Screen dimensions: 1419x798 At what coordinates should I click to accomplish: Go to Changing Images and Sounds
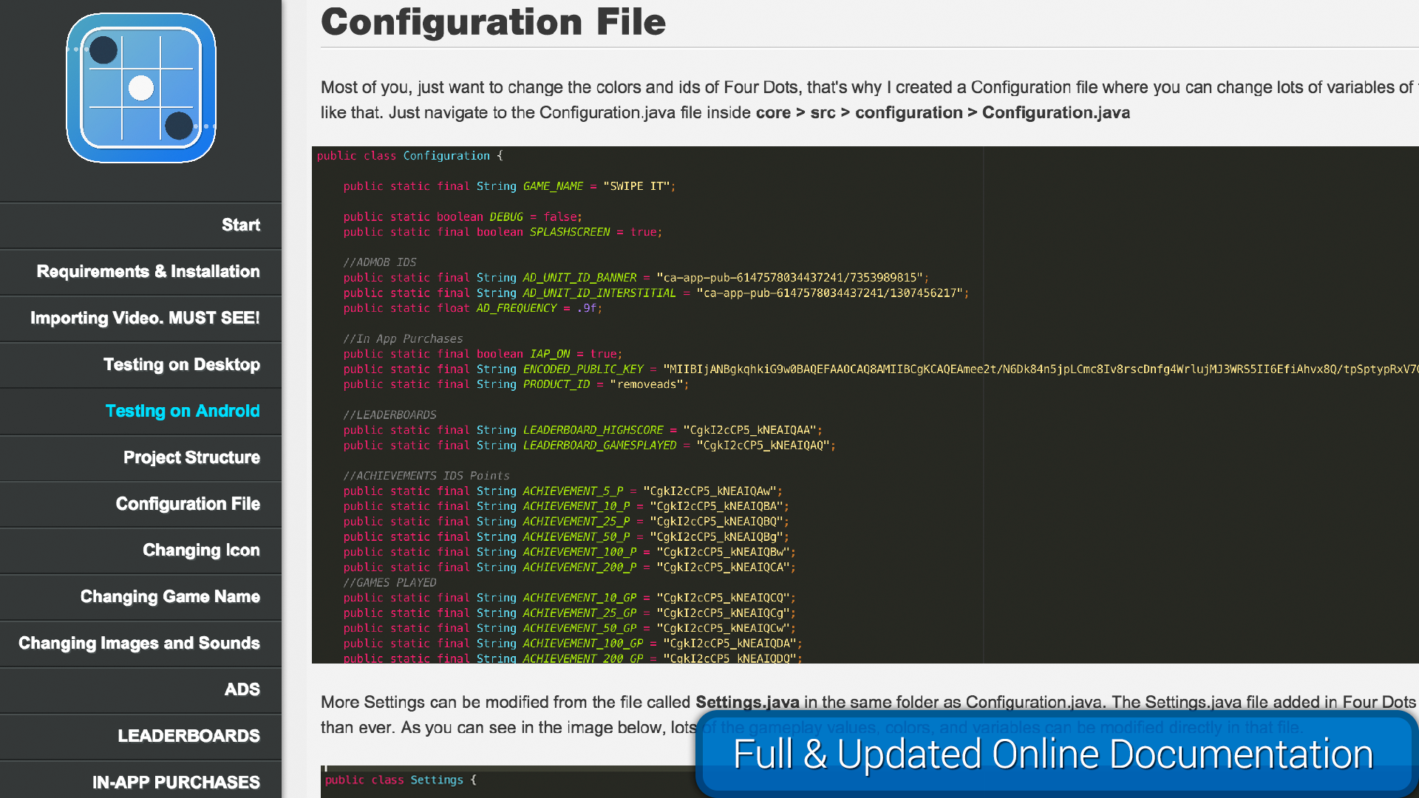(139, 644)
